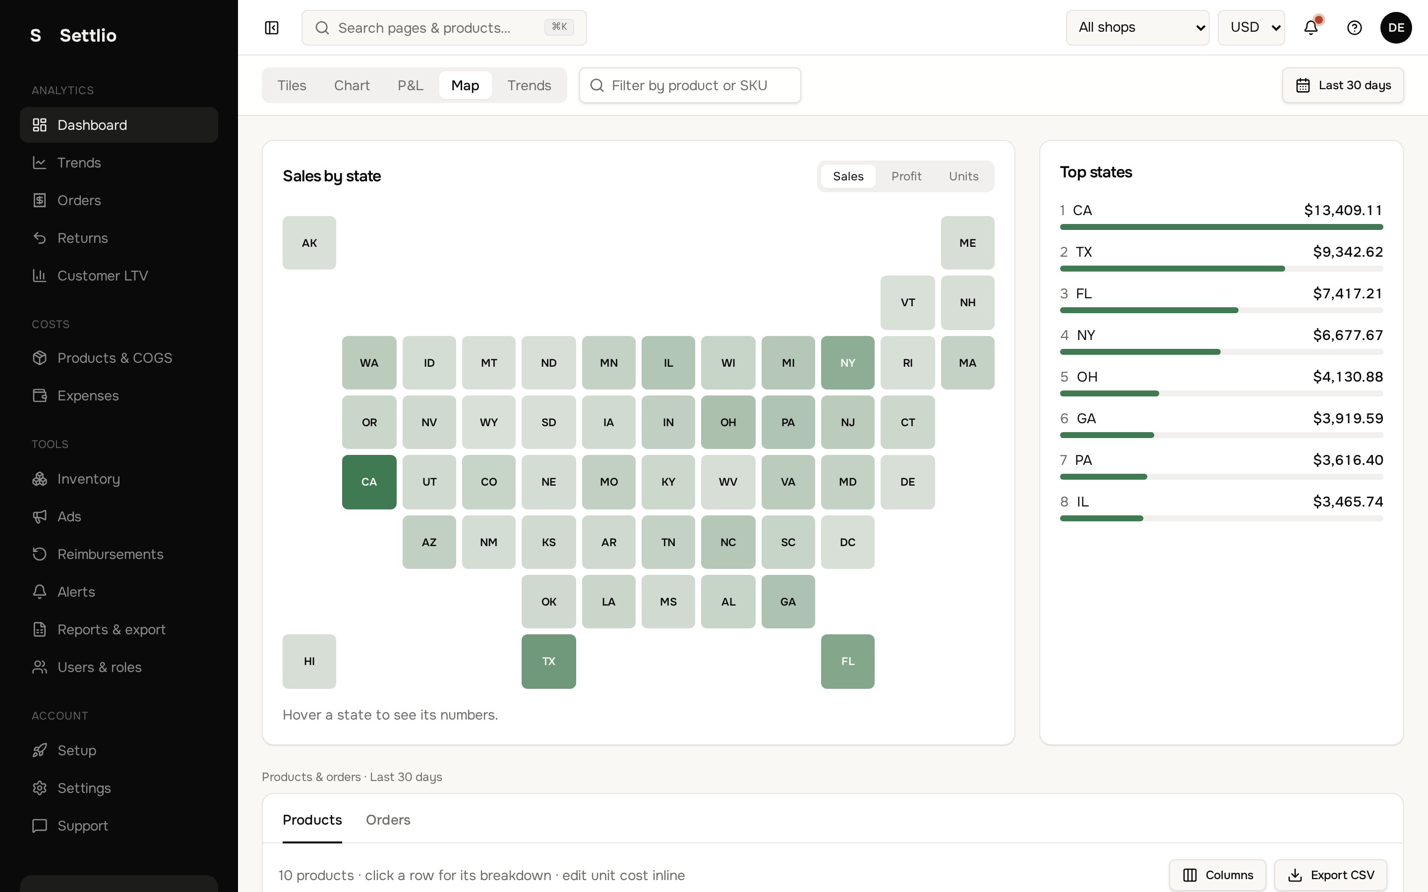Click the PA $3,616.40 row in Top states
1428x892 pixels.
coord(1221,466)
